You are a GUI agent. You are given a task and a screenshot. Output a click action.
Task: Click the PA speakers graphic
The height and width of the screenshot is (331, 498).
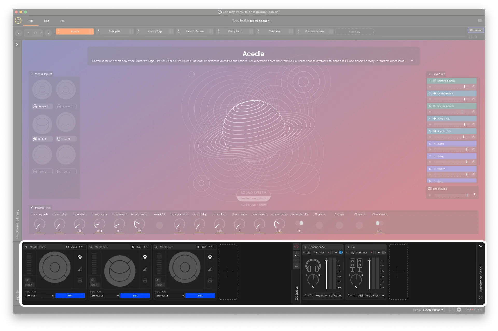(356, 265)
